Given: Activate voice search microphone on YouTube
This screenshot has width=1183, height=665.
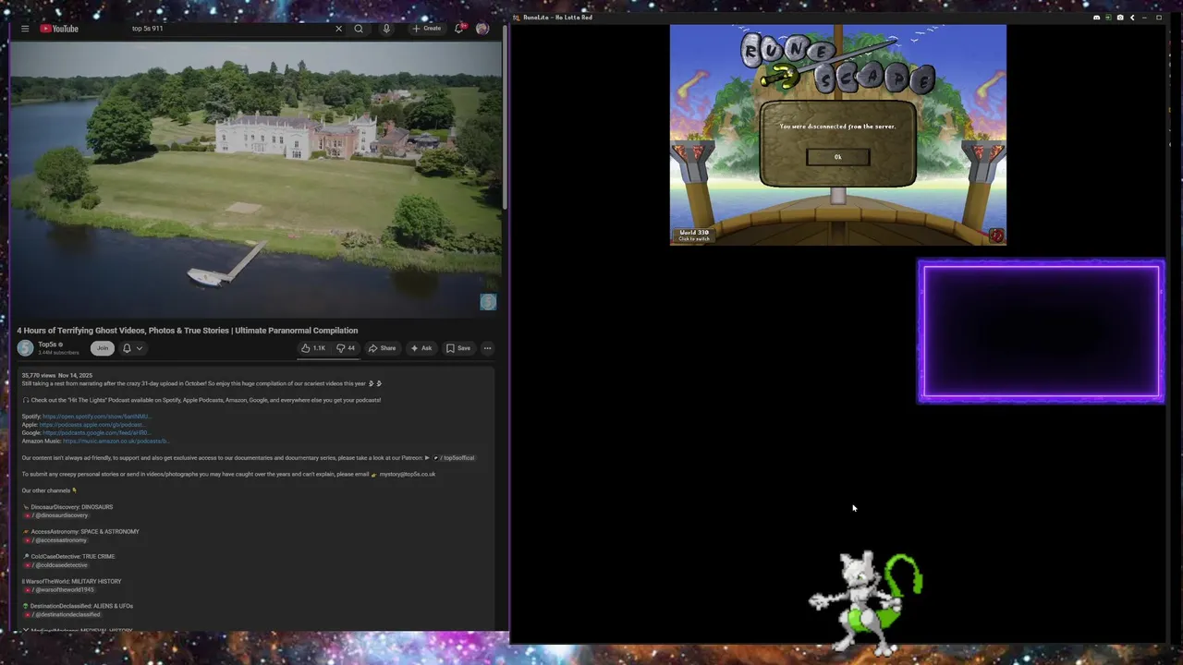Looking at the screenshot, I should coord(386,29).
